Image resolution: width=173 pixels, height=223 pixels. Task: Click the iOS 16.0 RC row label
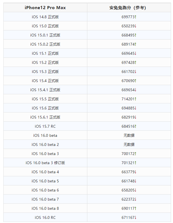tap(45, 217)
